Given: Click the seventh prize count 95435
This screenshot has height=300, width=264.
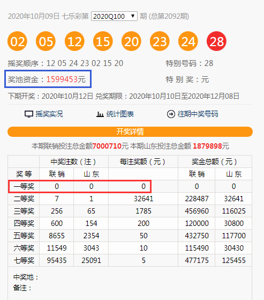Looking at the screenshot, I should point(57,260).
